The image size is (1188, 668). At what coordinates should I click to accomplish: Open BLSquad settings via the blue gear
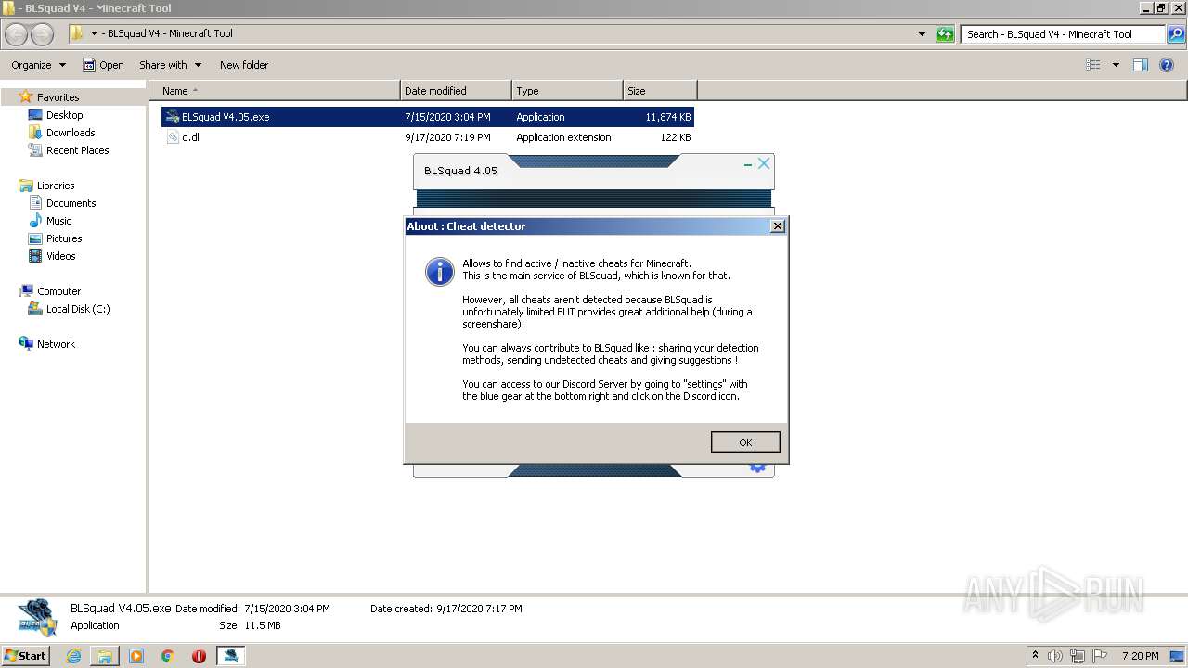click(x=757, y=468)
